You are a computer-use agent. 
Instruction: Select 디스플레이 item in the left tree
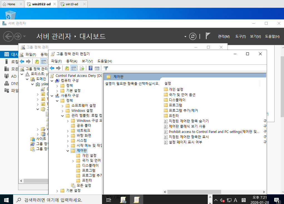(90, 165)
